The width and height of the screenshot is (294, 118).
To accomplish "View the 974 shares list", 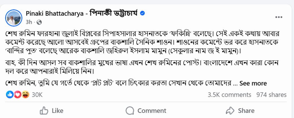I will click(271, 95).
